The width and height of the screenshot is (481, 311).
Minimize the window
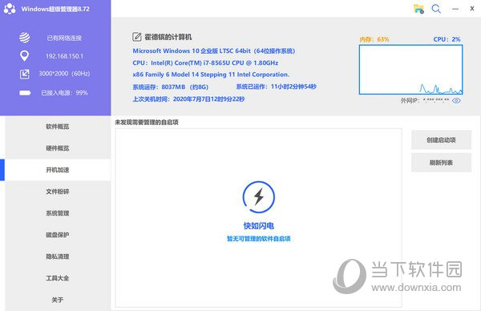point(455,9)
